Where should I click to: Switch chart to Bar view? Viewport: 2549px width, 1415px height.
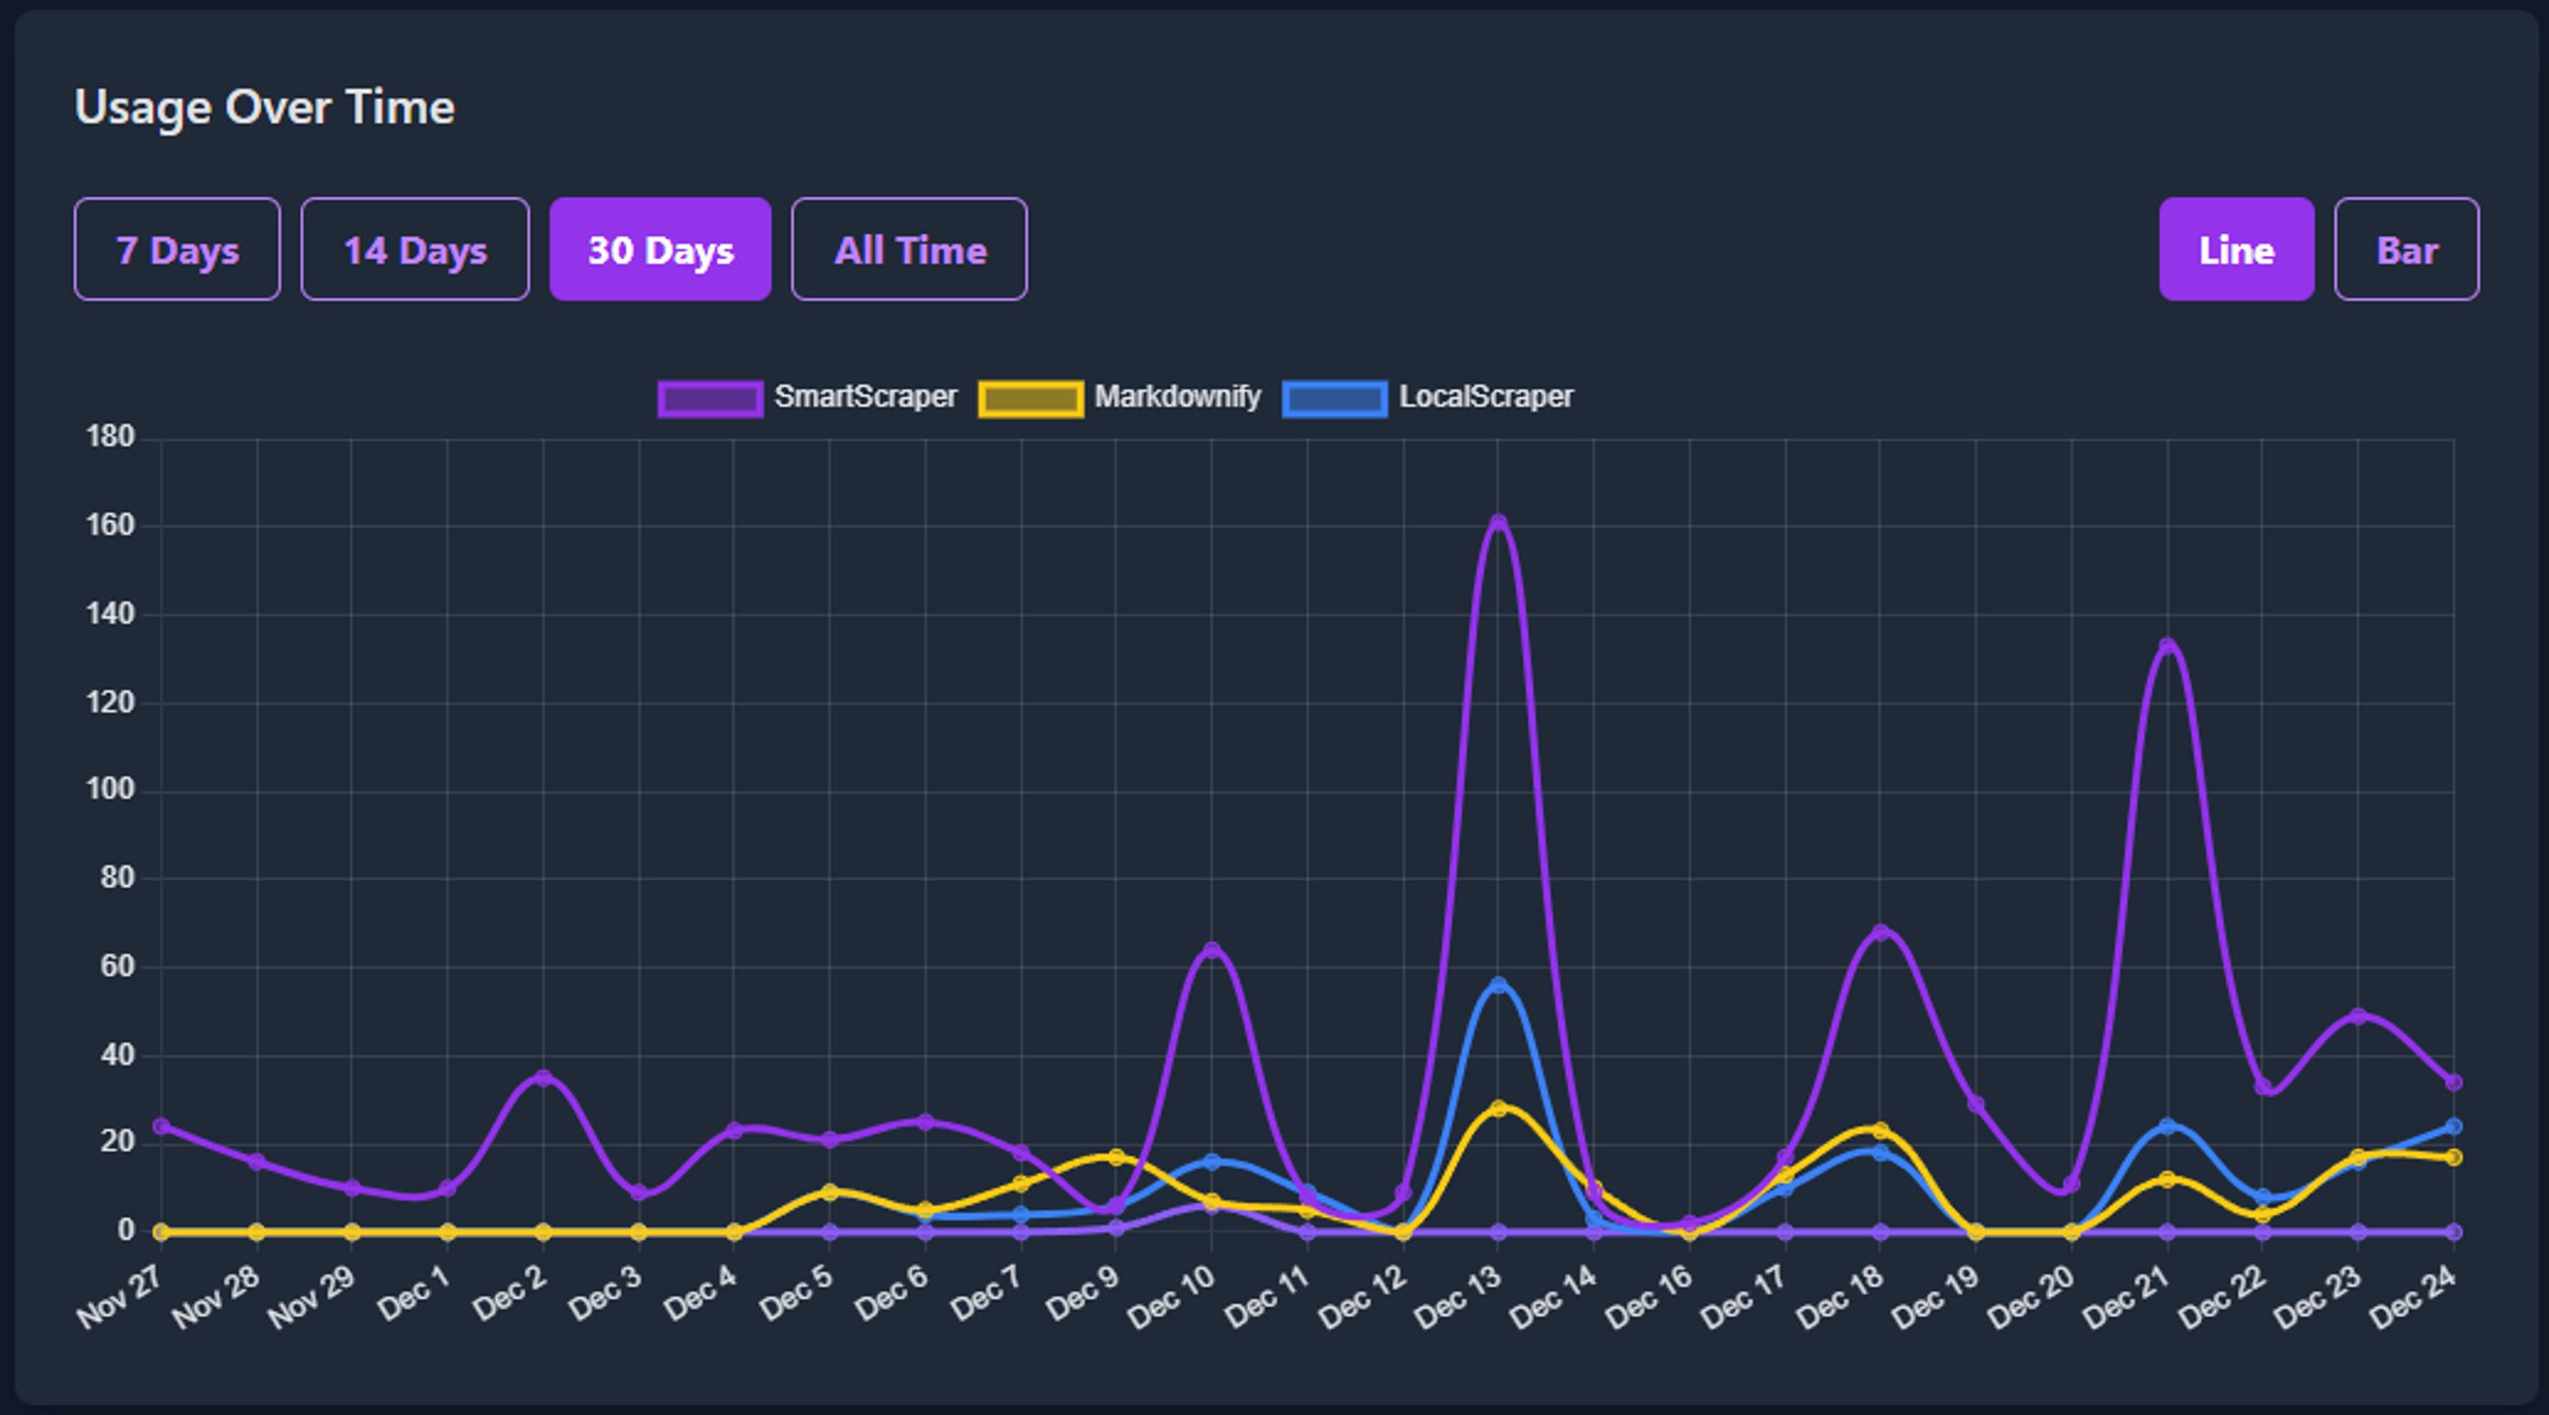pos(2406,250)
